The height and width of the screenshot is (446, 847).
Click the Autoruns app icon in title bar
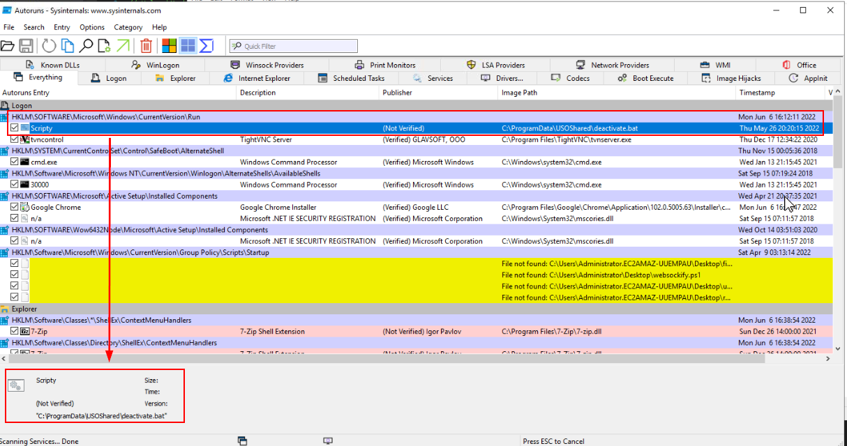[x=7, y=11]
